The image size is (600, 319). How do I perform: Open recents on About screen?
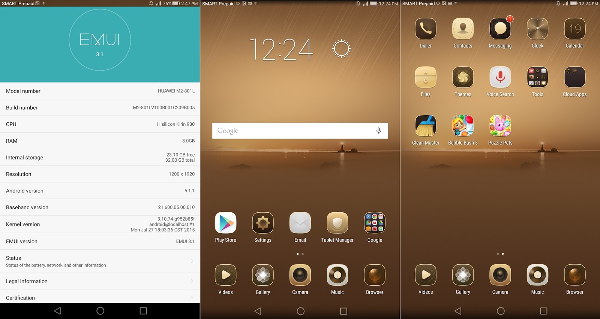click(143, 311)
